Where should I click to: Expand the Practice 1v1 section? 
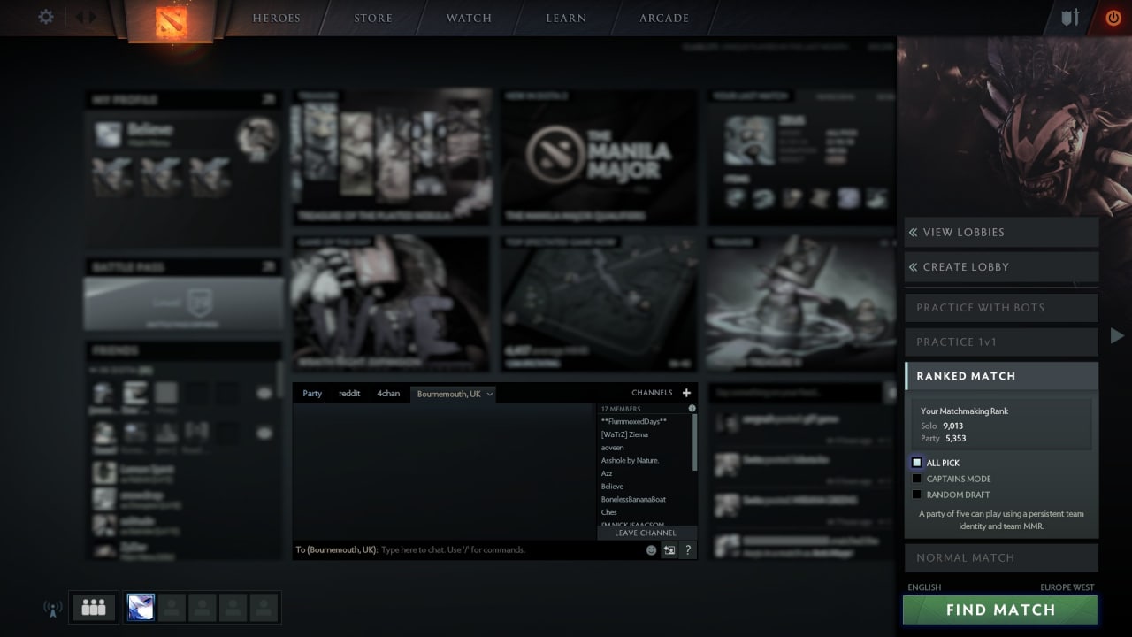click(x=1001, y=342)
